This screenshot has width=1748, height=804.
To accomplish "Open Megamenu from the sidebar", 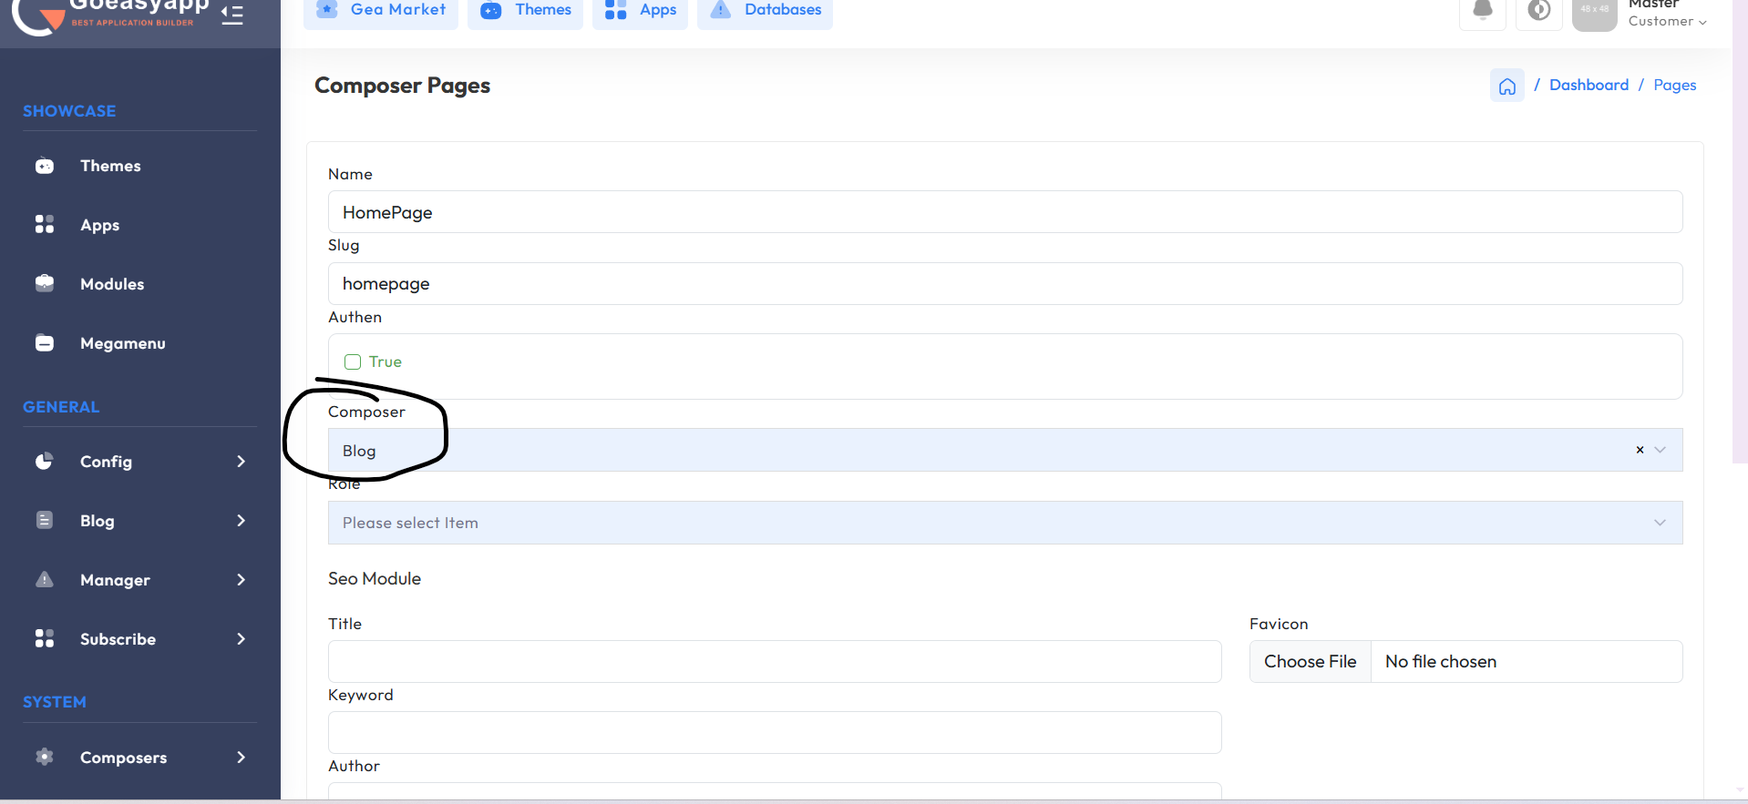I will (122, 343).
